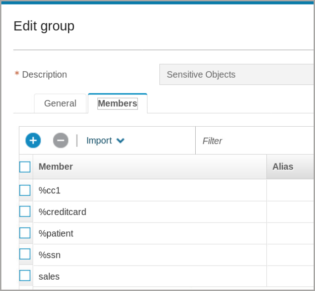Switch to the General tab
The image size is (315, 291).
[60, 104]
